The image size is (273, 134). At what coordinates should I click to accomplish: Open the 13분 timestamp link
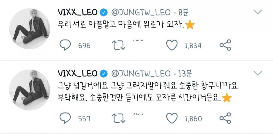pos(185,73)
